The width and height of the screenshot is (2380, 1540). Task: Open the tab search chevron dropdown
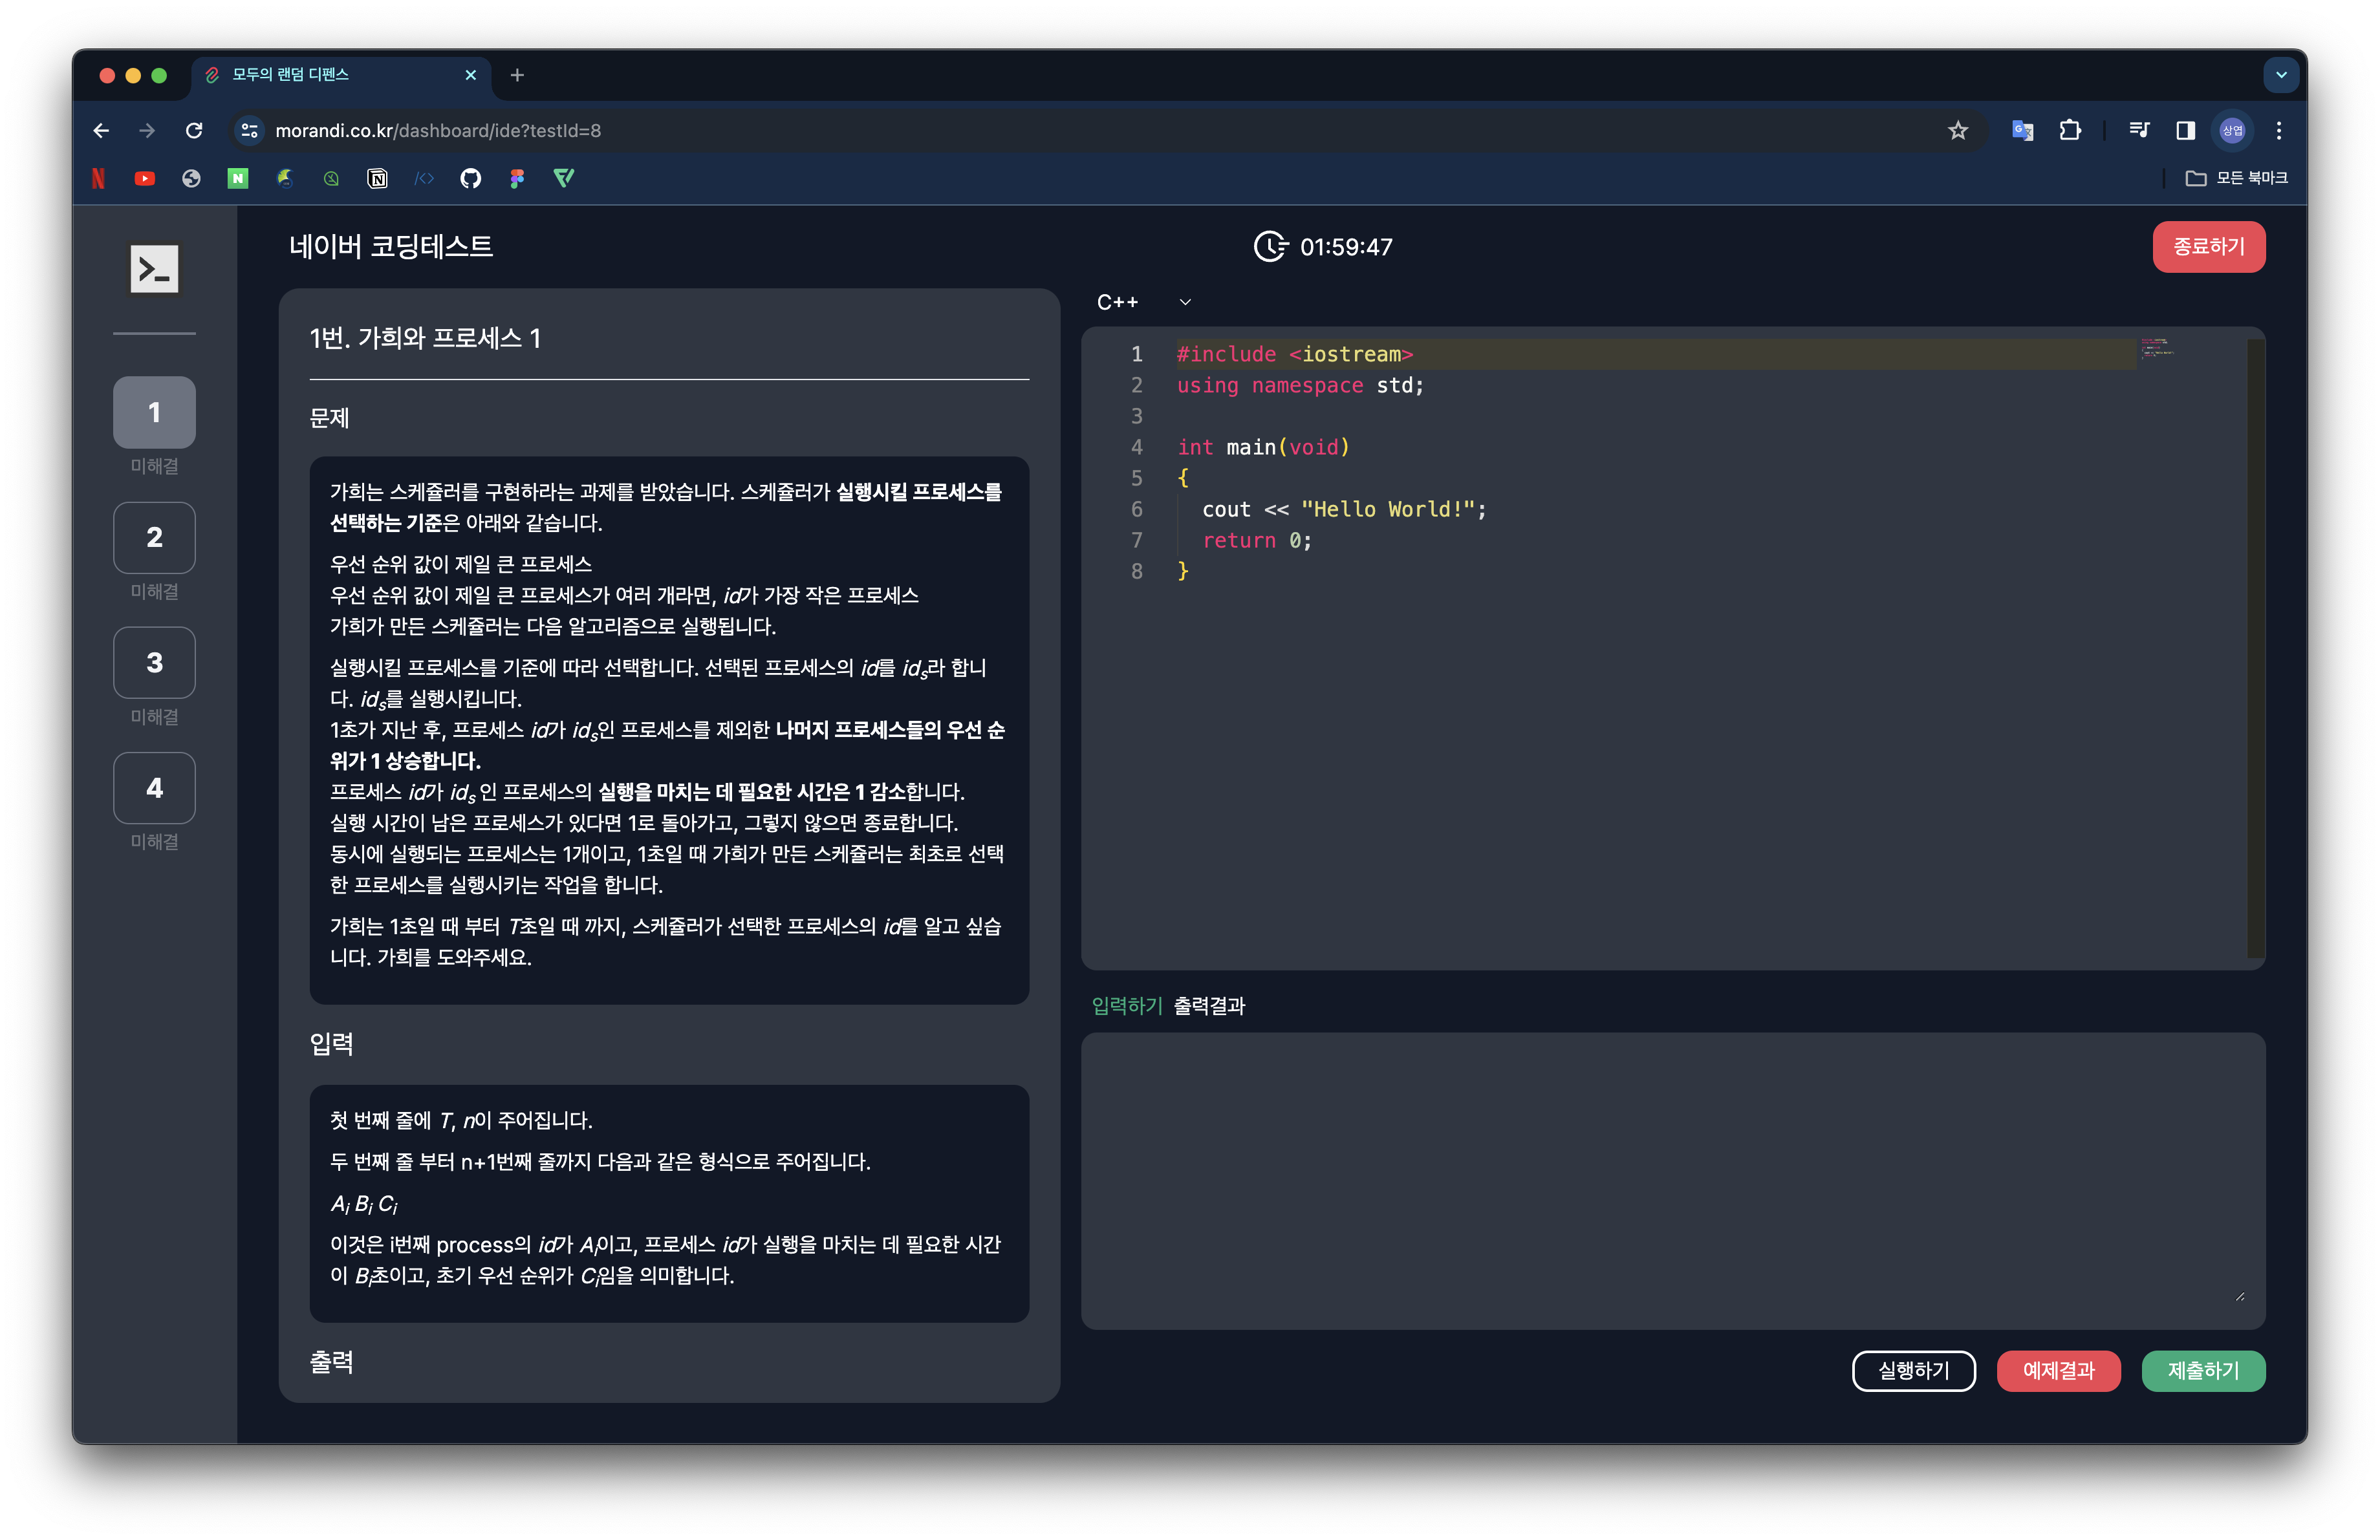(x=2281, y=75)
